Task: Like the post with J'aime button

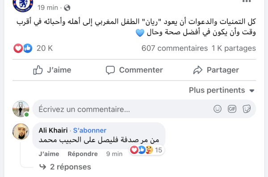Action: click(x=52, y=70)
